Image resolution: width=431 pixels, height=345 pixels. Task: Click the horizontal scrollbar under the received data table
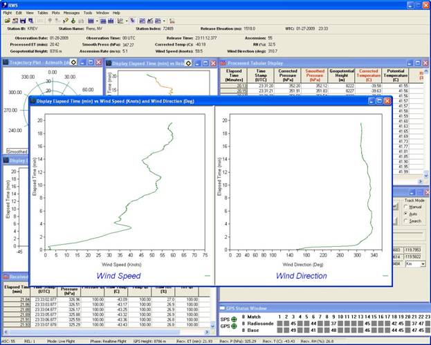(107, 332)
